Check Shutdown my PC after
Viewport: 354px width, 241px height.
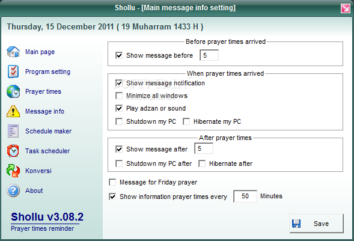click(119, 163)
